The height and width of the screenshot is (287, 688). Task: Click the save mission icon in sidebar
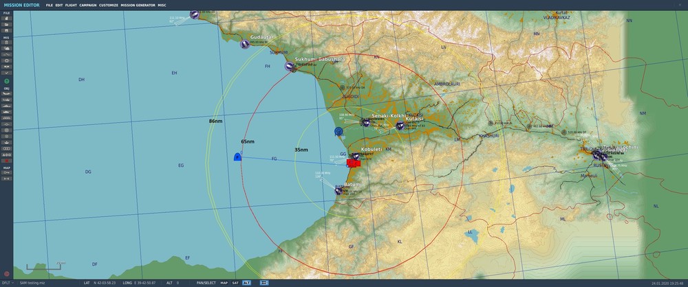pyautogui.click(x=7, y=31)
